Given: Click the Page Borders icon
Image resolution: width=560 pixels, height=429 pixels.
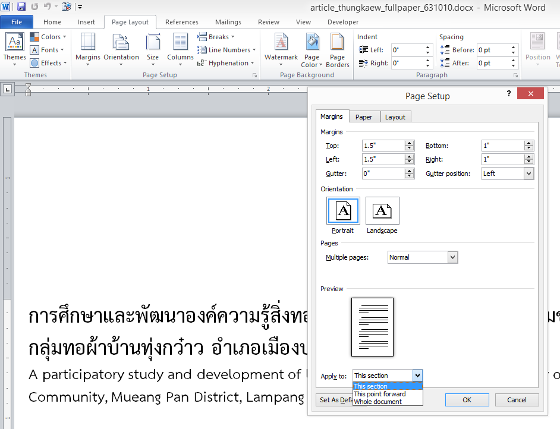Looking at the screenshot, I should [x=337, y=49].
